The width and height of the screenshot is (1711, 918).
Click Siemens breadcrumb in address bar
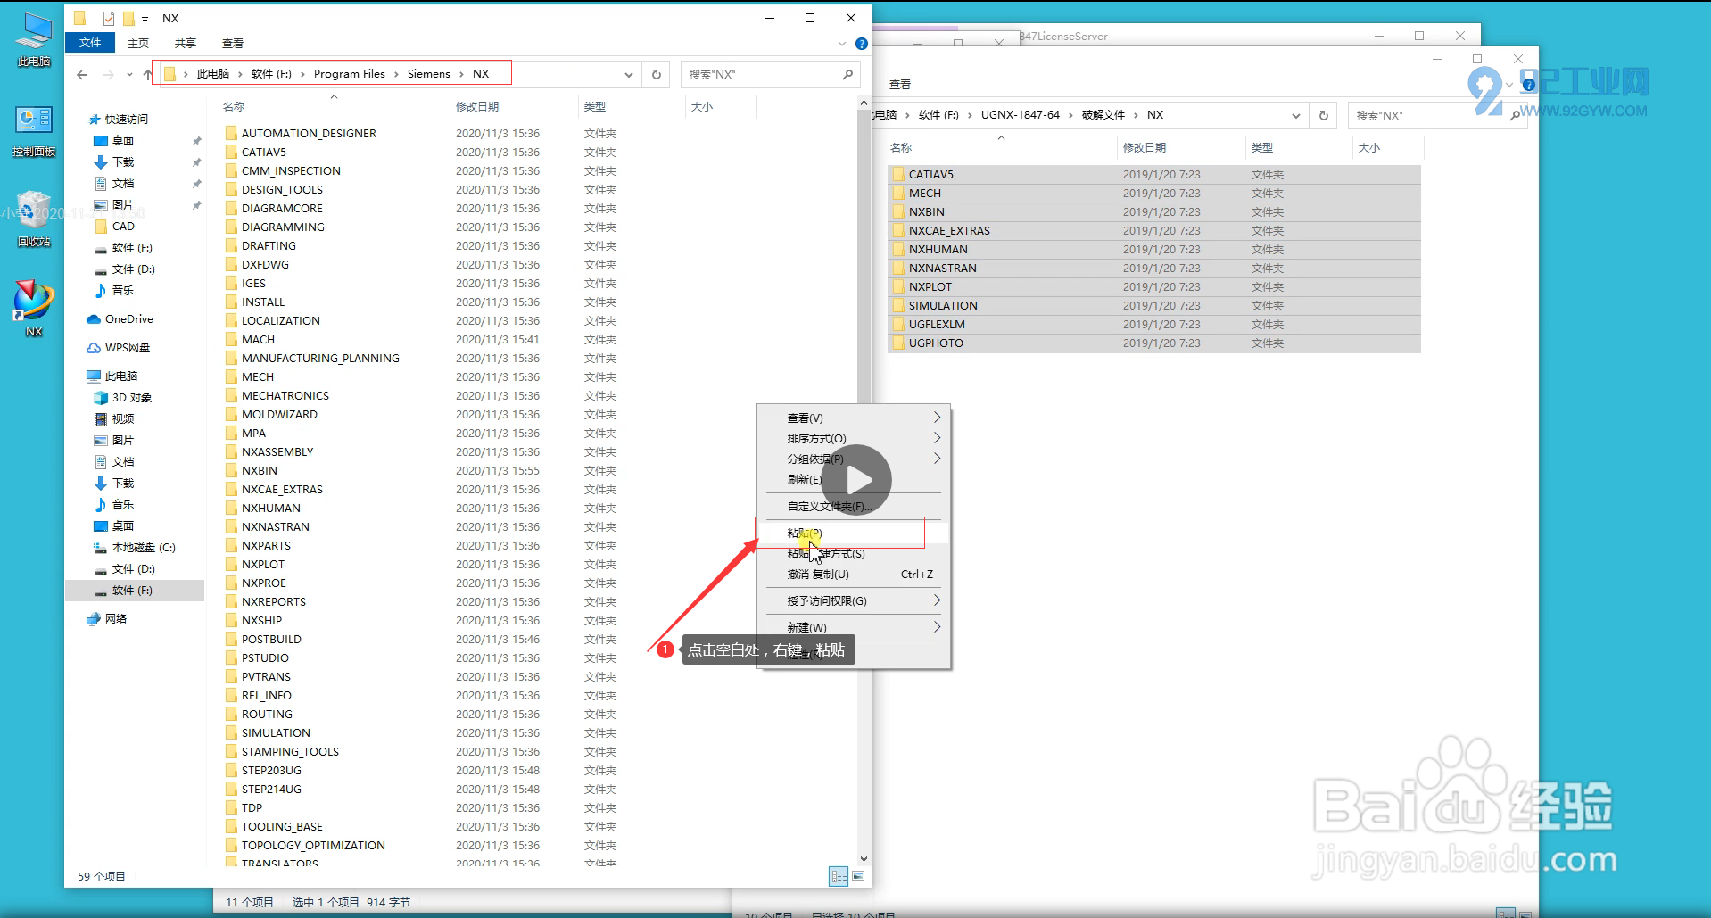pos(428,74)
